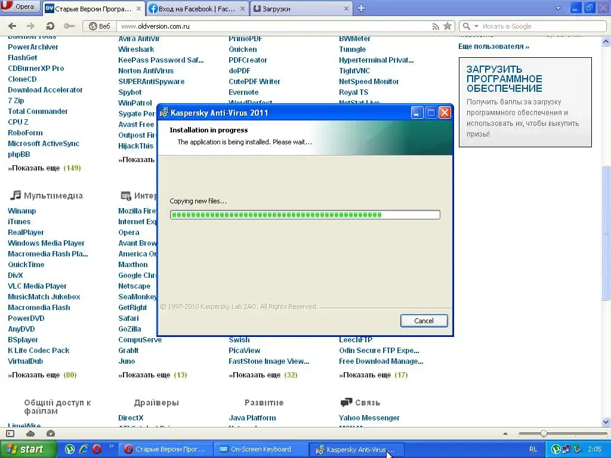Click the RSS feed icon in address bar
Screen dimensions: 611x458
click(x=436, y=26)
